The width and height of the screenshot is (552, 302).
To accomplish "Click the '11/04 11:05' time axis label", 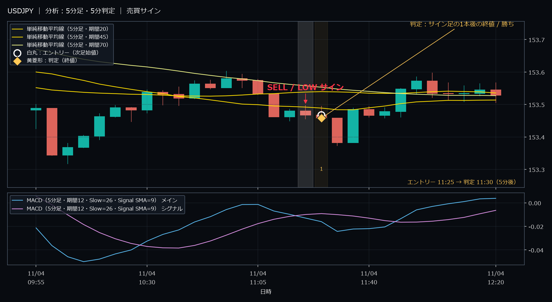I will tap(258, 278).
